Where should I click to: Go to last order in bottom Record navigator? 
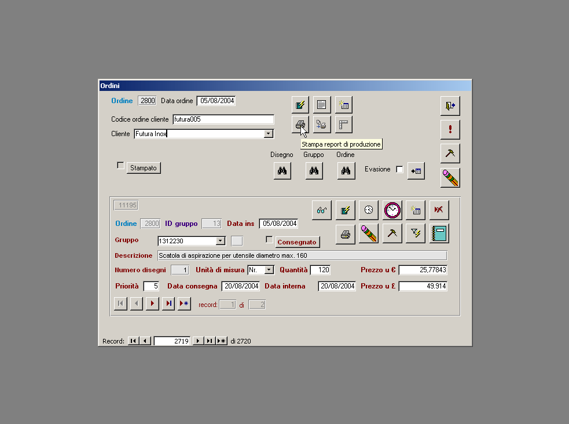[x=210, y=341]
